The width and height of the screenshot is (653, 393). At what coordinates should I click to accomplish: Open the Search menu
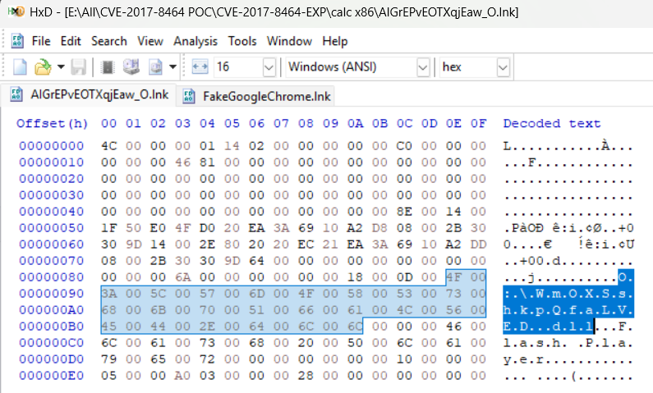point(109,41)
